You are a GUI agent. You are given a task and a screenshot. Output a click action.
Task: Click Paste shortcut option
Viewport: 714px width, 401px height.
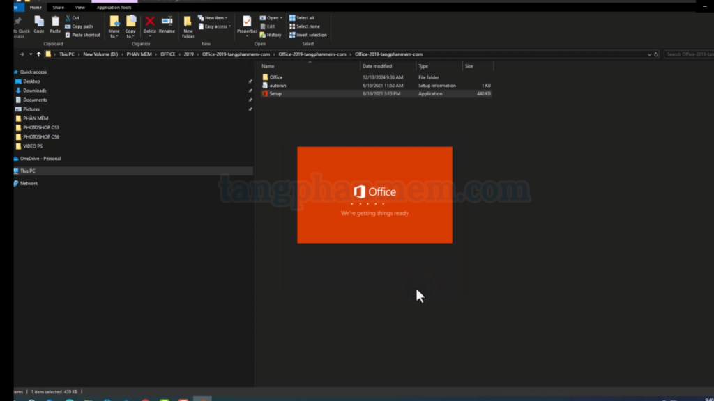pyautogui.click(x=82, y=35)
